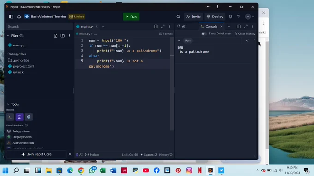Maximize the console pane icon
The image size is (314, 176).
(x=246, y=27)
